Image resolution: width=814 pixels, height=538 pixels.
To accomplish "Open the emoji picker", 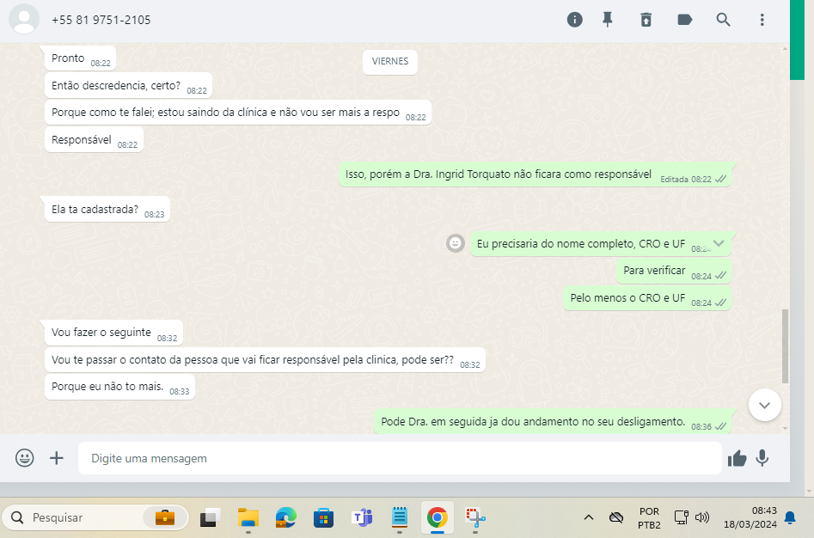I will tap(24, 458).
